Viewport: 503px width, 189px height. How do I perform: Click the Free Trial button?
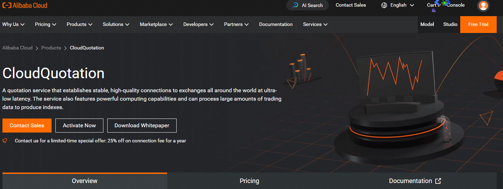[478, 24]
